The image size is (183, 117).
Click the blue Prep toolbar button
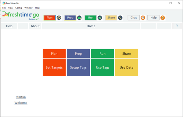[x=70, y=18]
